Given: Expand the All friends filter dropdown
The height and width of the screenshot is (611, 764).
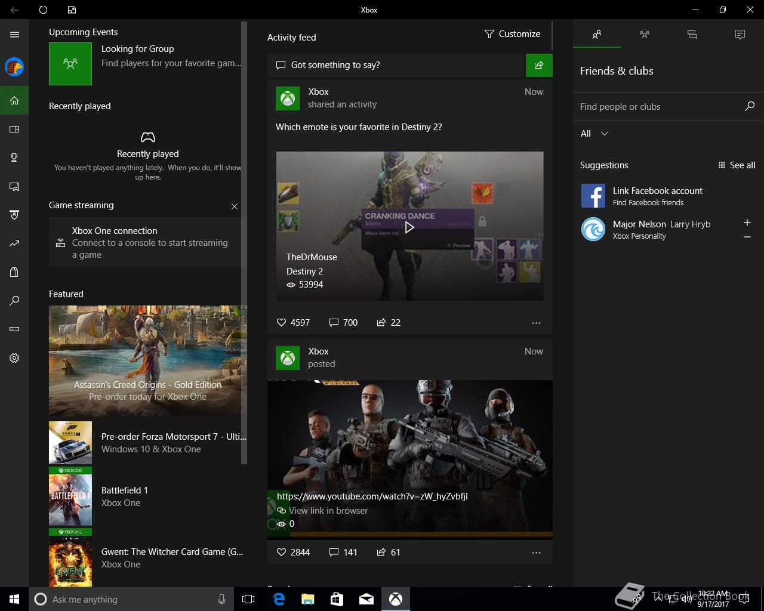Looking at the screenshot, I should click(594, 134).
